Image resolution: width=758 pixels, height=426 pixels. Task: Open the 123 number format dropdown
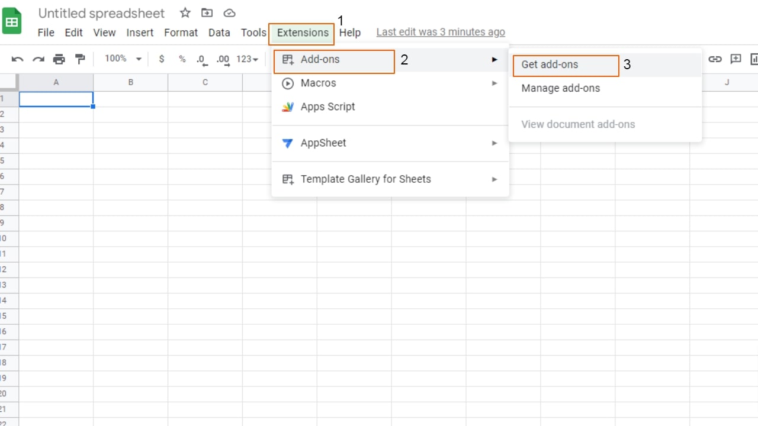tap(247, 59)
